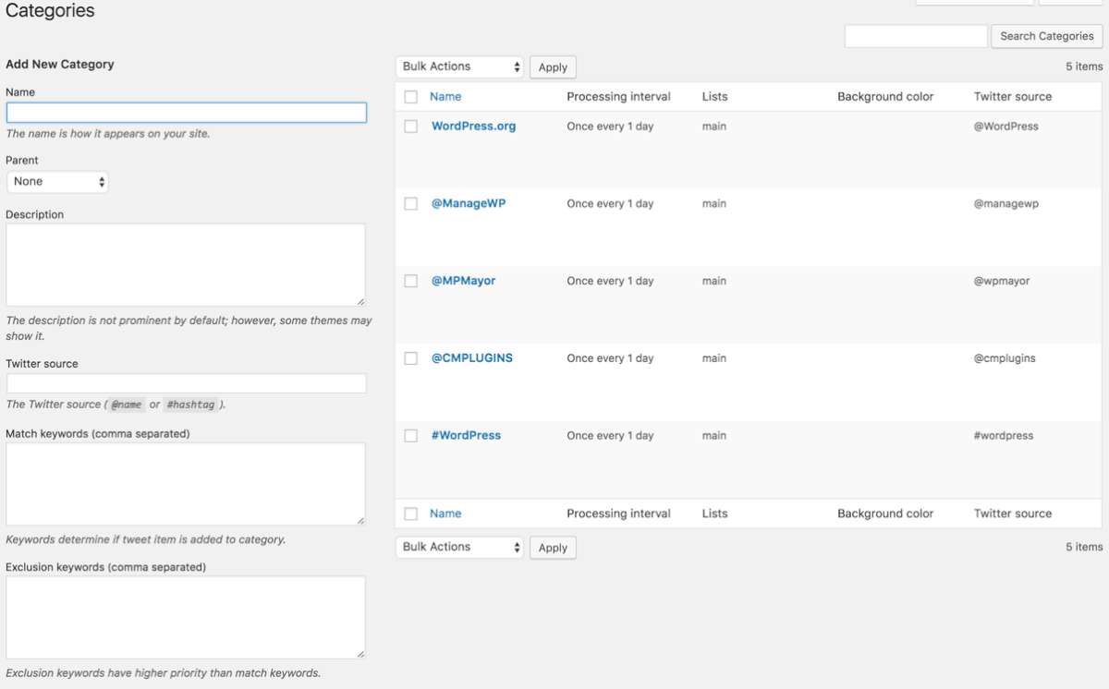Open the WordPress.org category link

pyautogui.click(x=473, y=127)
